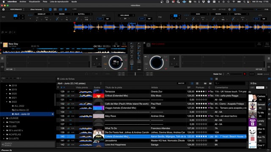Click the artwork thumbnail of Critical (Extended Mix)
The height and width of the screenshot is (152, 271).
coord(99,96)
